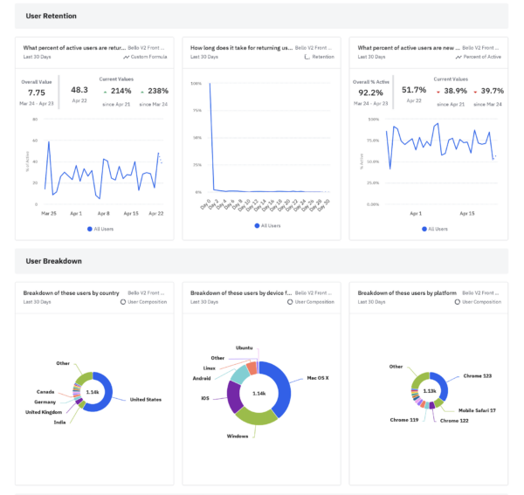Open 'Breakdown of these users by platform' chart
Screen dimensions: 524x495
pos(407,292)
